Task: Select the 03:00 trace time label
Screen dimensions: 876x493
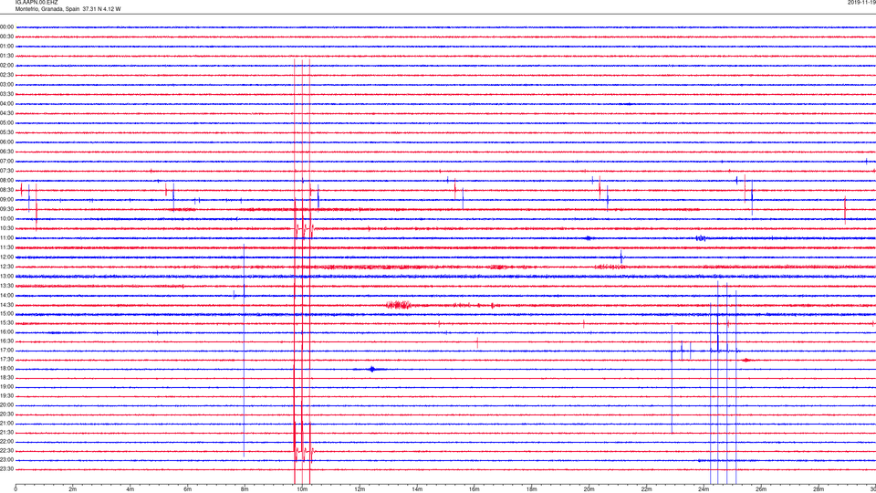Action: 6,84
